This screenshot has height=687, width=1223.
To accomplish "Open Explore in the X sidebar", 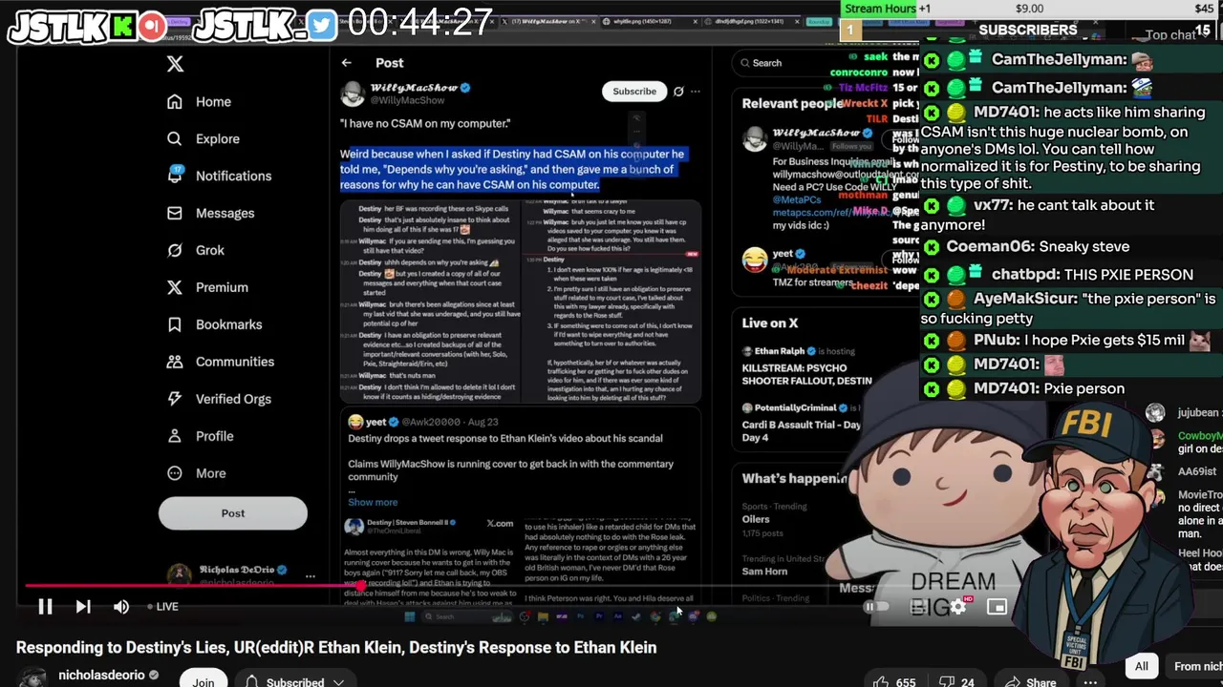I will pos(204,139).
